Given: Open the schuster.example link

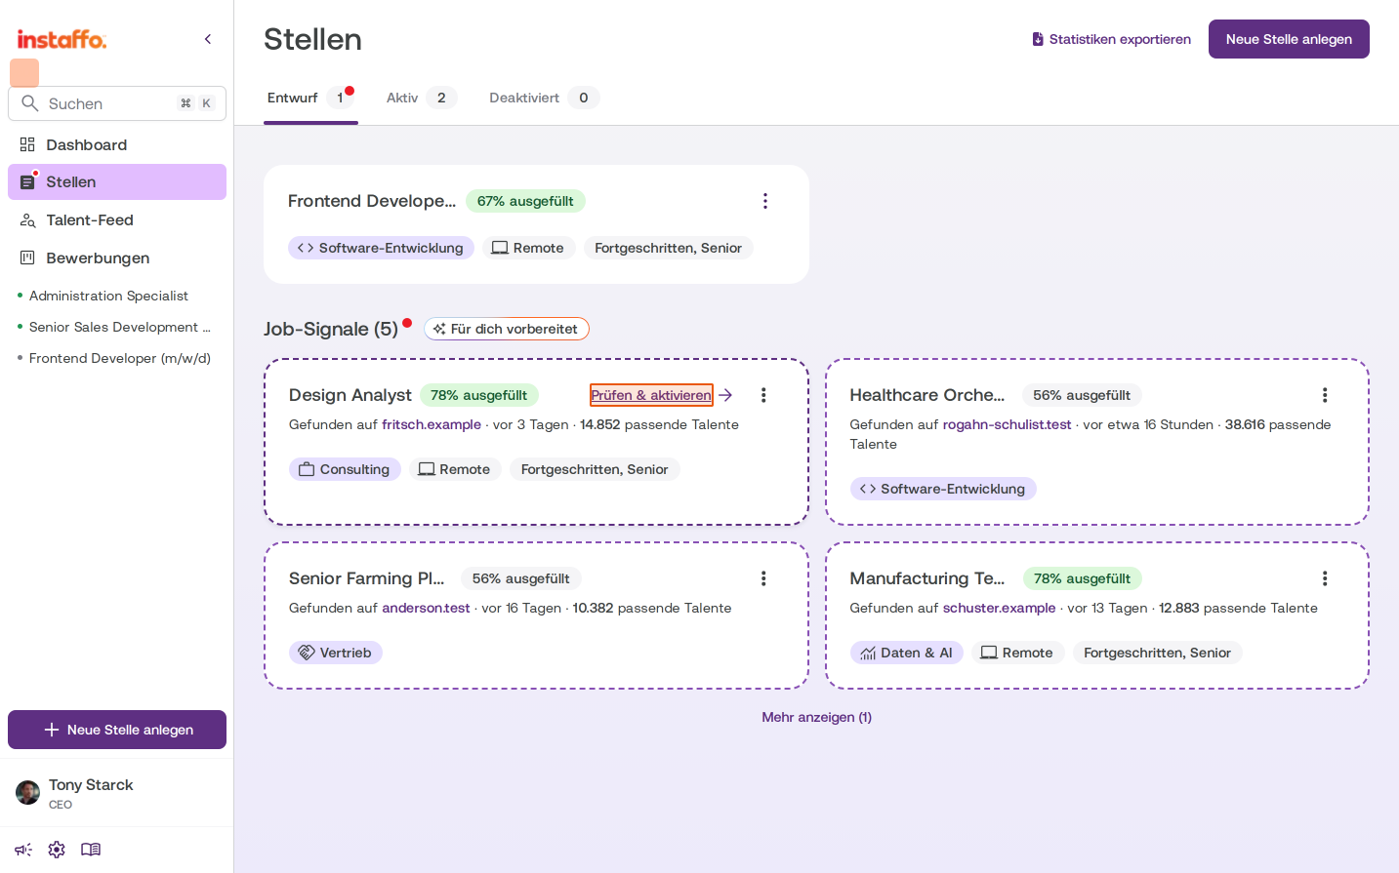Looking at the screenshot, I should (999, 608).
